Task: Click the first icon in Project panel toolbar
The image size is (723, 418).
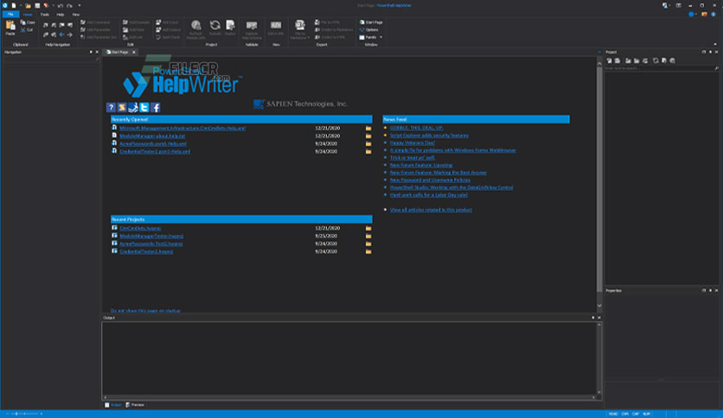Action: tap(609, 60)
